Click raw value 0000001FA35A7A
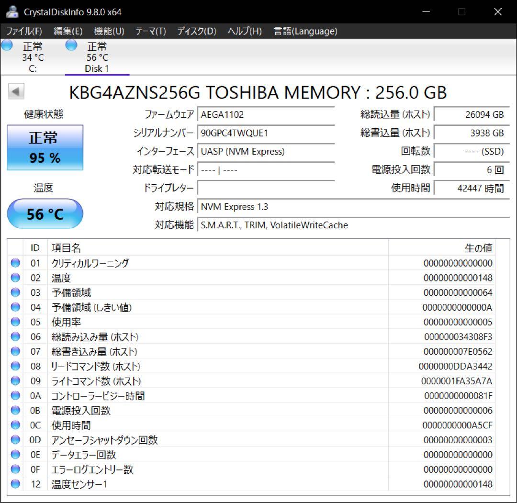 tap(457, 380)
